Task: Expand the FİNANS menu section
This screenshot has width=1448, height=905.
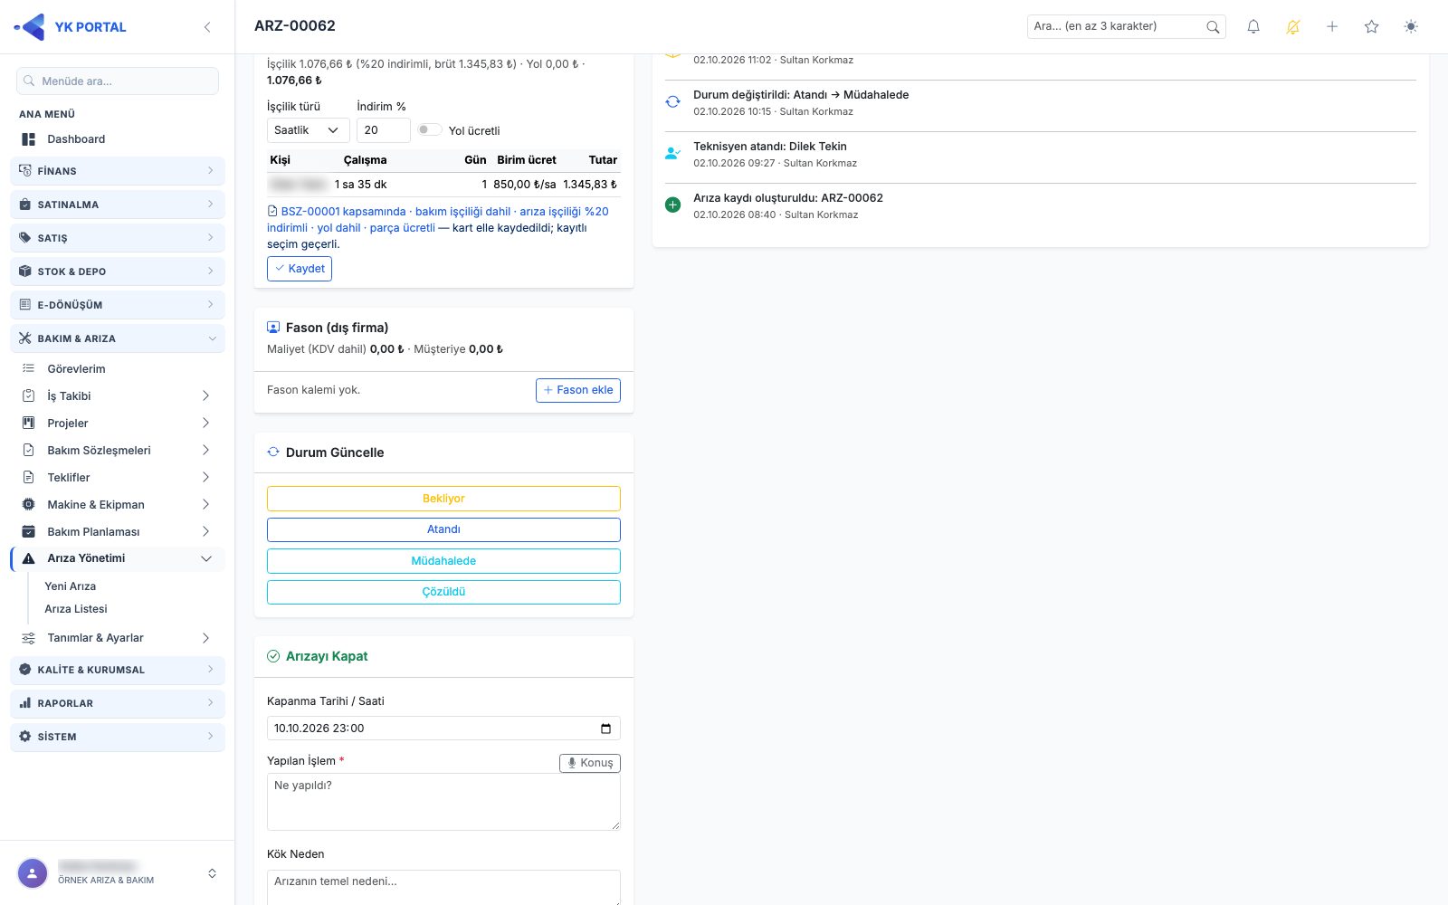Action: pyautogui.click(x=118, y=171)
